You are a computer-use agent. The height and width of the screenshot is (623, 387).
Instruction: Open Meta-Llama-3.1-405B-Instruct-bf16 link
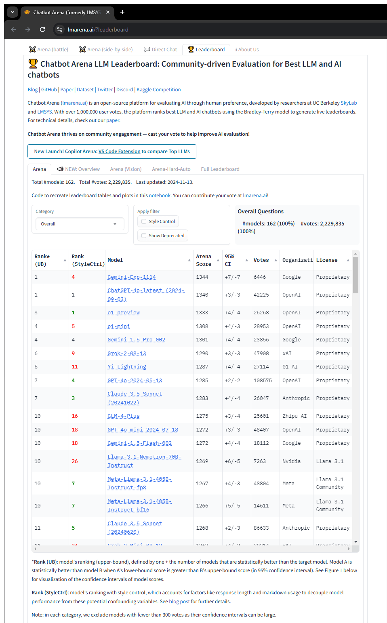140,505
